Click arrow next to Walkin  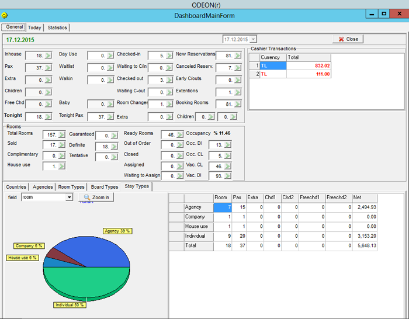pos(110,80)
